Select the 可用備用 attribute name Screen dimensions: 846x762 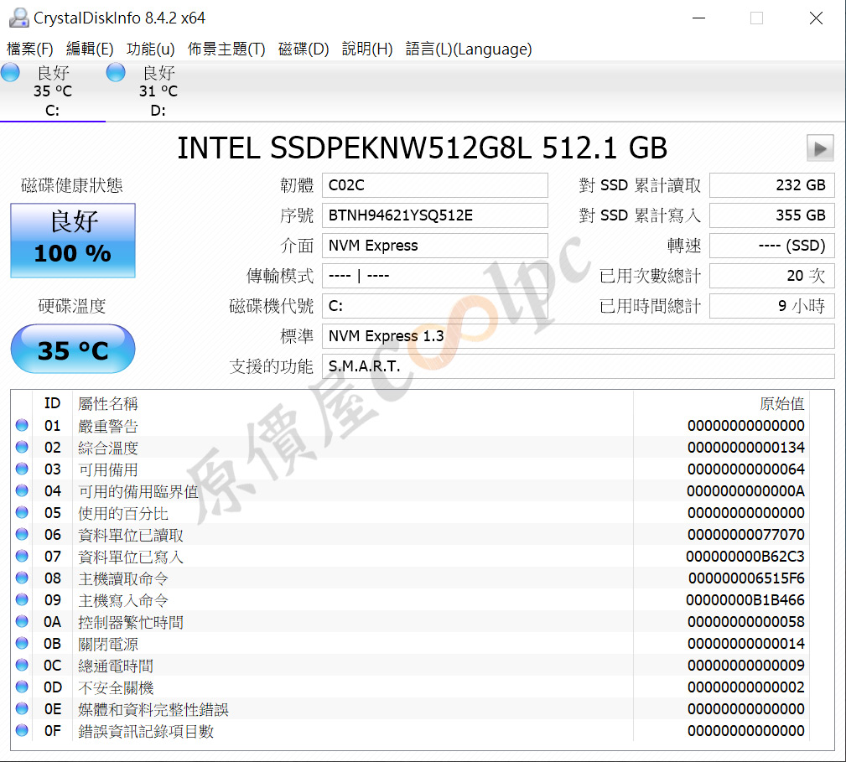(108, 469)
